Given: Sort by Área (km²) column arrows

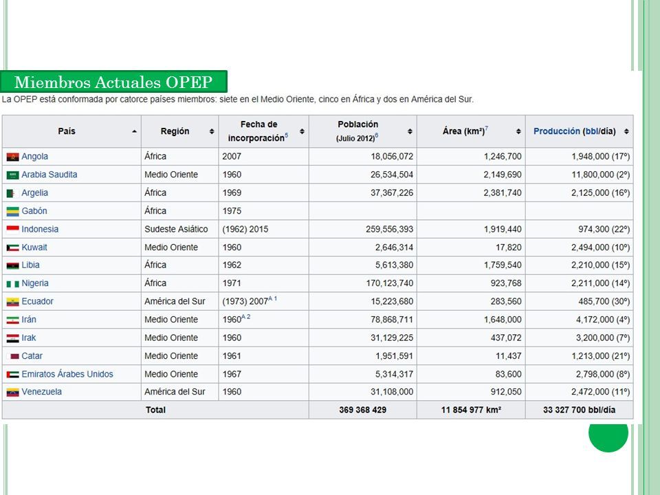Looking at the screenshot, I should click(x=518, y=131).
